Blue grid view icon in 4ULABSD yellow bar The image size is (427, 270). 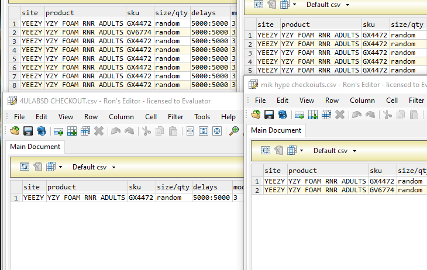[x=51, y=167]
